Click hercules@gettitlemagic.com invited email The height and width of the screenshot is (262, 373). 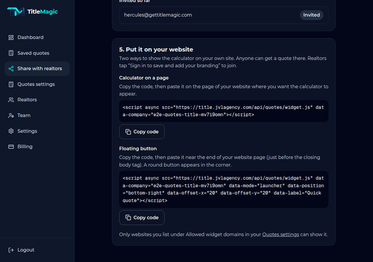click(x=158, y=15)
